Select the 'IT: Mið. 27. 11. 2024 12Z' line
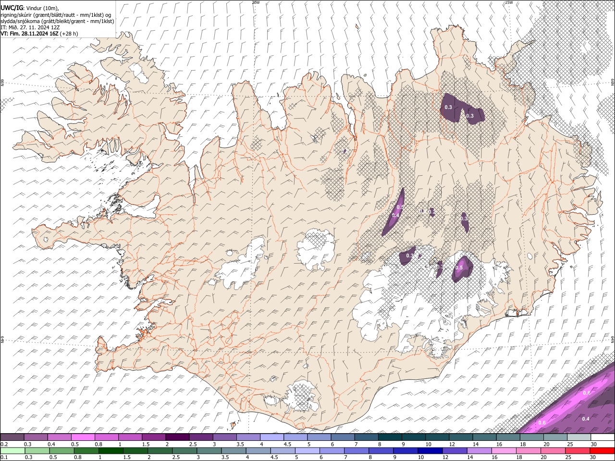The width and height of the screenshot is (615, 461). 30,27
